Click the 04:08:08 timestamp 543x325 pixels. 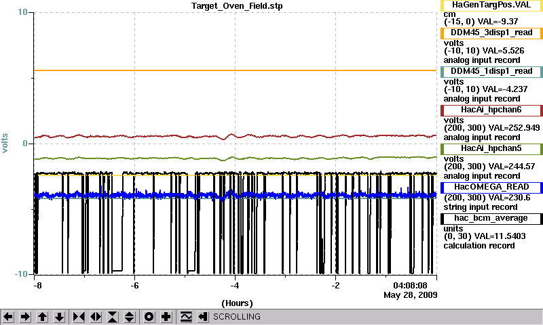410,286
